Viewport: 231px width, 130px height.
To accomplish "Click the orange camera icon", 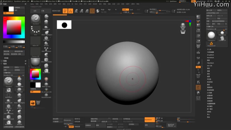I will [x=33, y=103].
